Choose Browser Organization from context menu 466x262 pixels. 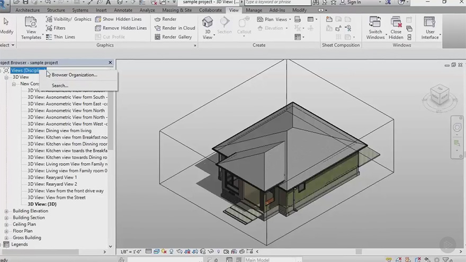(74, 75)
